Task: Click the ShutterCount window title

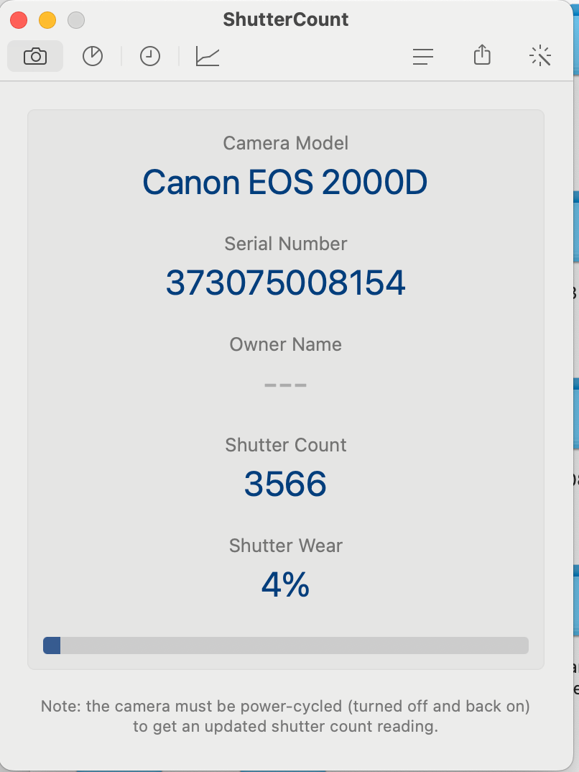Action: pyautogui.click(x=285, y=19)
